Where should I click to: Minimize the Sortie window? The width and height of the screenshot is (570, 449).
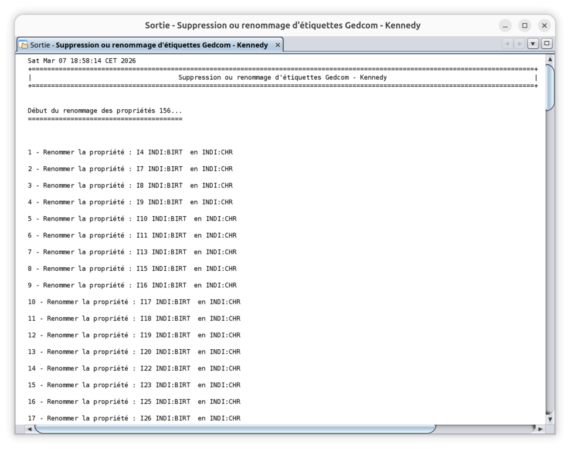click(x=505, y=26)
